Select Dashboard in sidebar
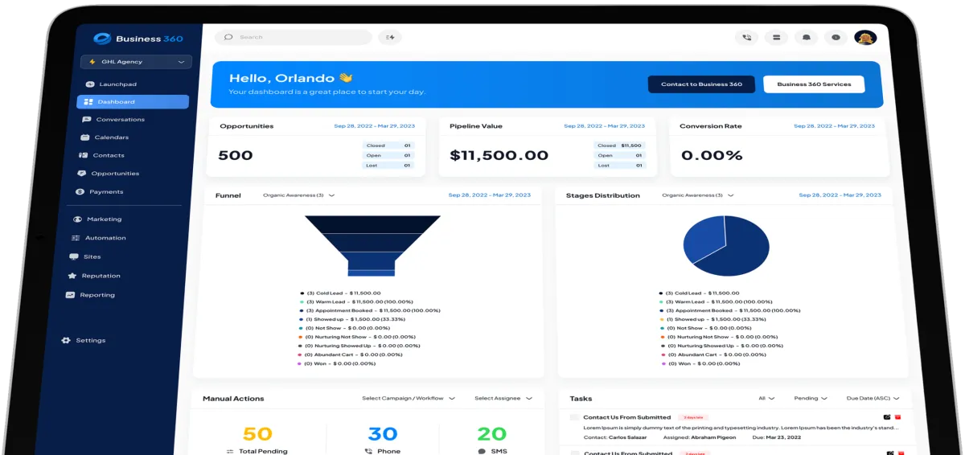This screenshot has width=965, height=455. (133, 102)
